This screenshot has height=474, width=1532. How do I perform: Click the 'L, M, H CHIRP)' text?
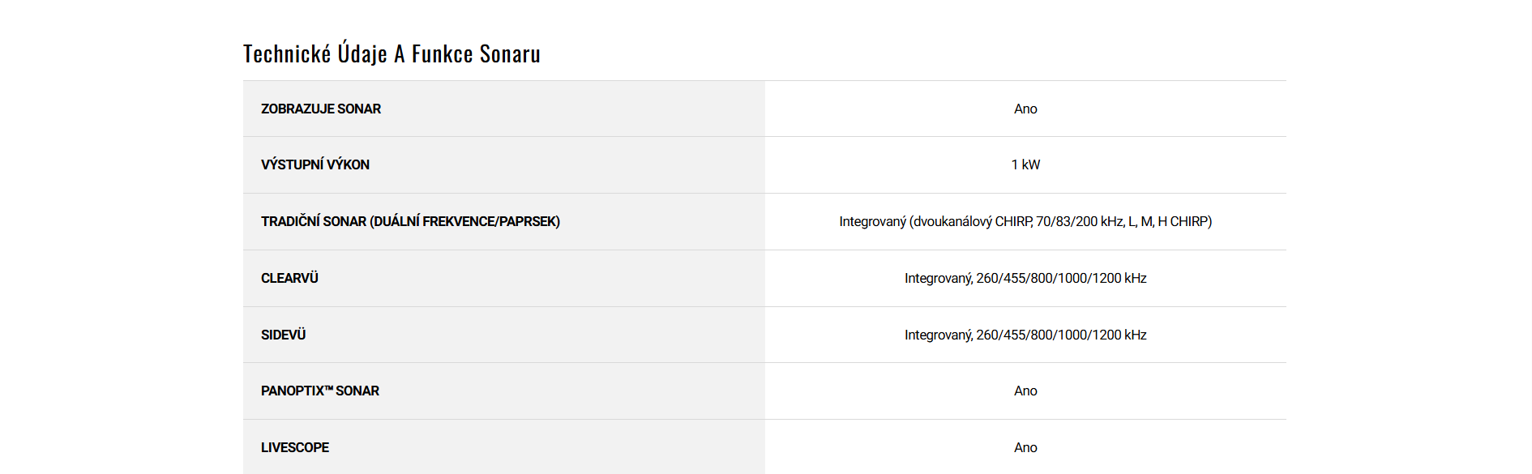click(x=1170, y=221)
